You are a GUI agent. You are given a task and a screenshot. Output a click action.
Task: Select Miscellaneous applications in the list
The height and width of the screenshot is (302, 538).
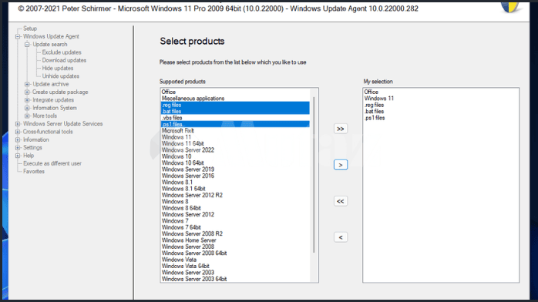coord(235,99)
